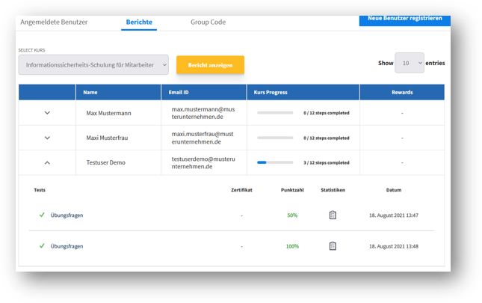Viewport: 482px width, 303px height.
Task: Switch to Angemeldete Benutzer tab
Action: 54,22
